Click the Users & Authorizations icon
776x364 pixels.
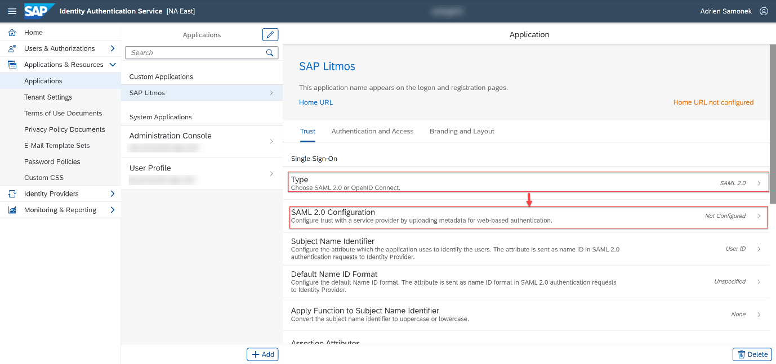[x=12, y=49]
